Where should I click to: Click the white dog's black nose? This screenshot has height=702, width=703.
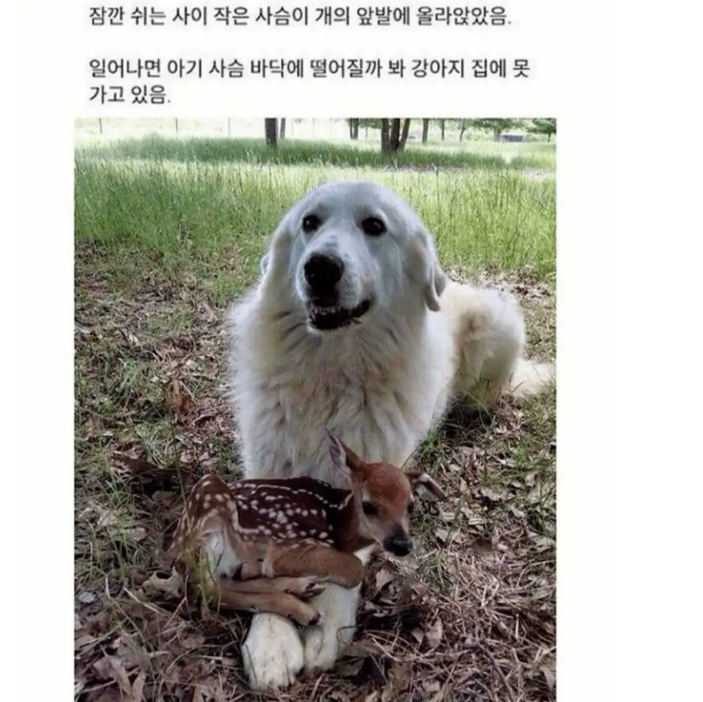(323, 271)
